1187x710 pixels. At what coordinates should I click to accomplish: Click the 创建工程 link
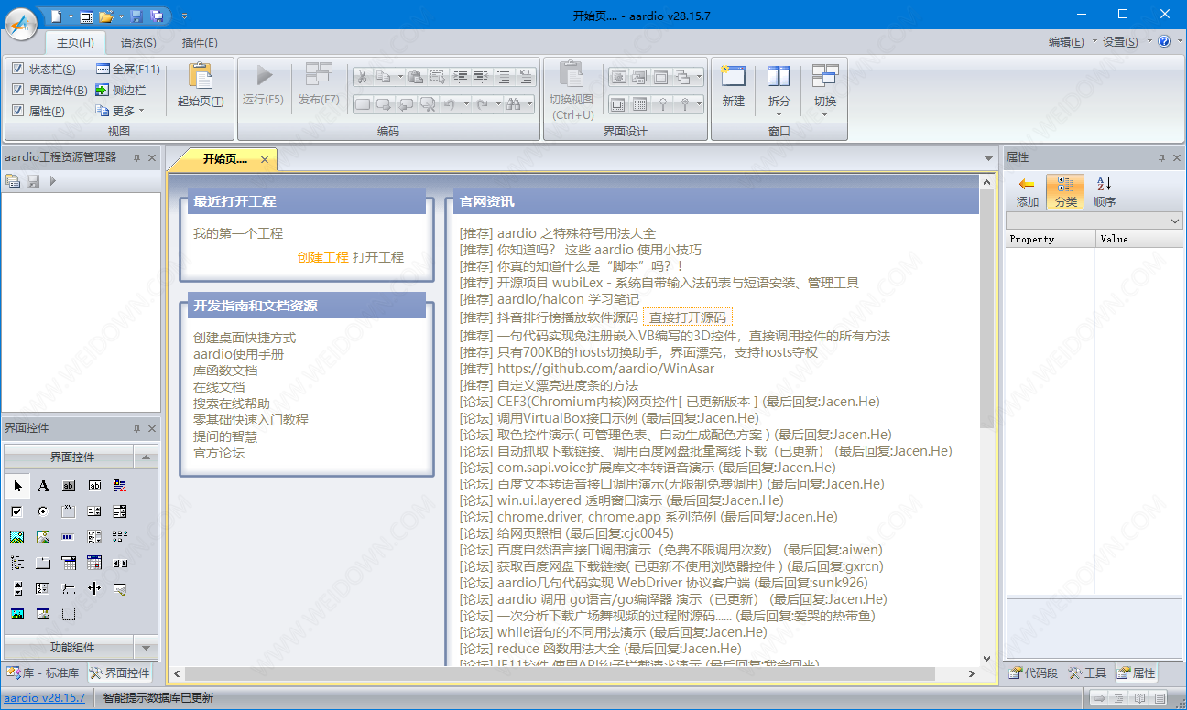click(323, 257)
